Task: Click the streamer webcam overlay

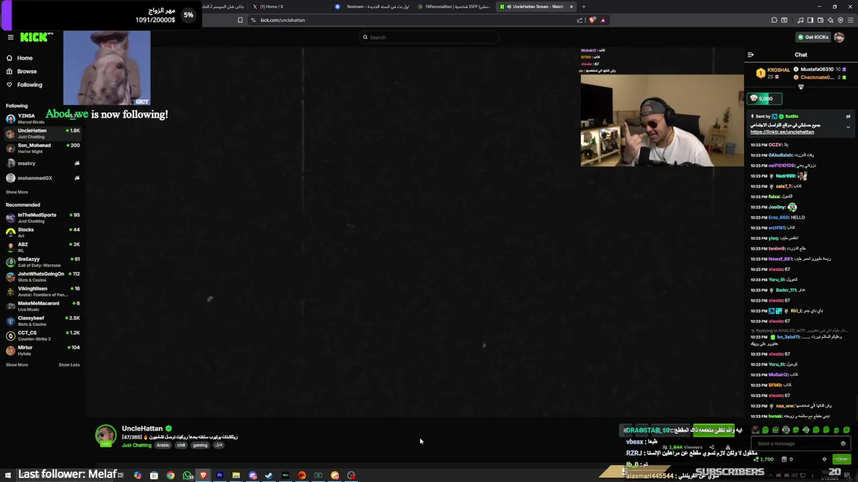Action: pyautogui.click(x=662, y=120)
